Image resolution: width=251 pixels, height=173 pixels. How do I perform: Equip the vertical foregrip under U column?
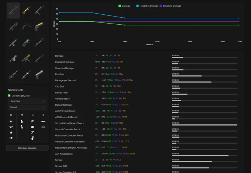tap(32, 138)
